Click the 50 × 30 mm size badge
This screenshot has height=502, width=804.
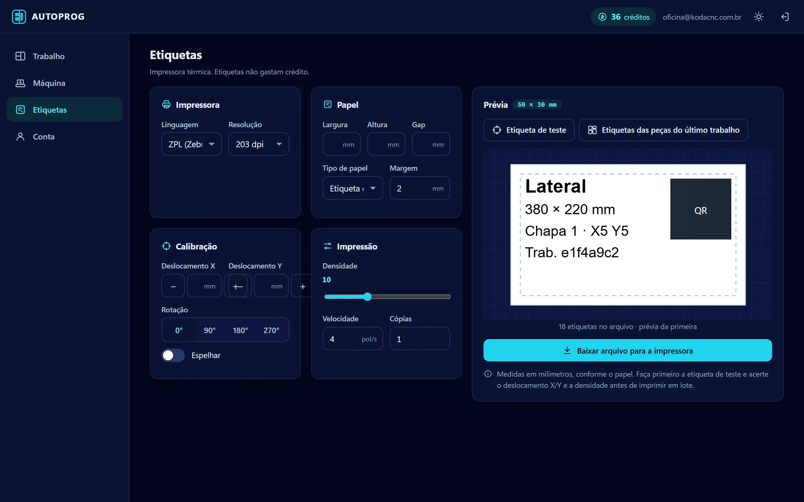pyautogui.click(x=537, y=104)
